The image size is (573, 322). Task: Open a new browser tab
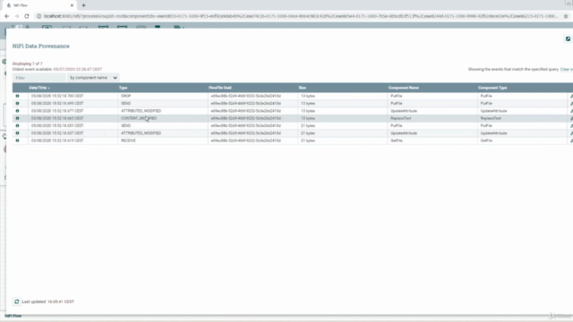[83, 5]
